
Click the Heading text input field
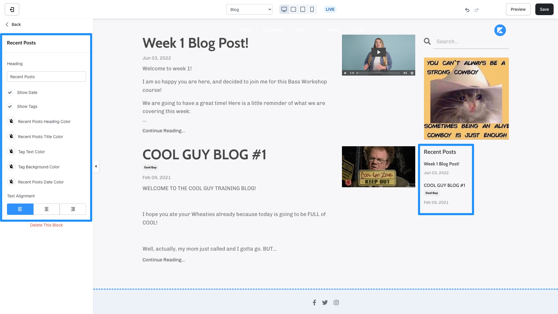coord(47,76)
